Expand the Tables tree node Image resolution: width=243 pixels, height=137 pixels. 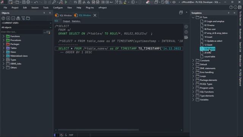(x=3, y=48)
